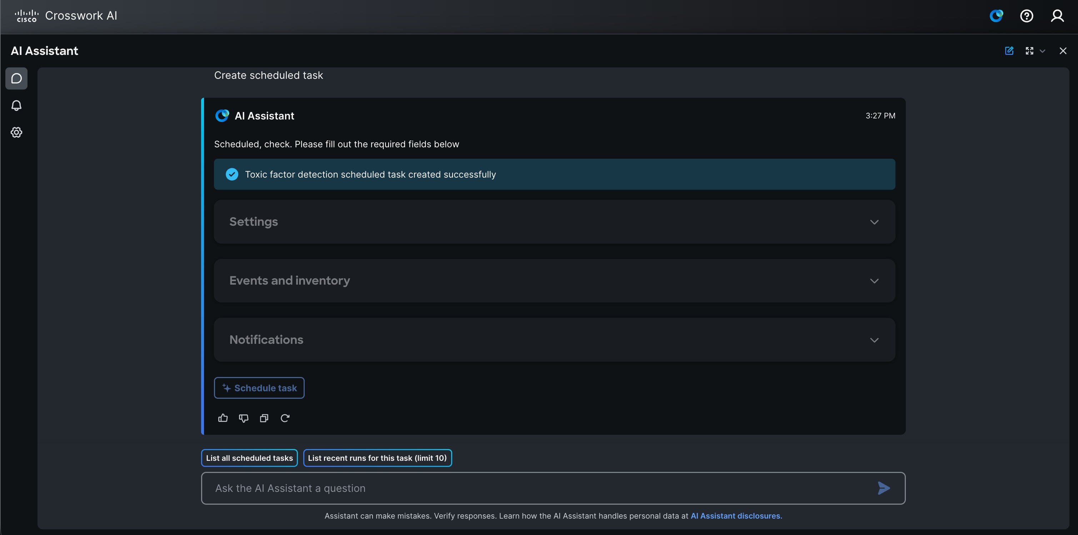Select List all scheduled tasks suggestion
Screen dimensions: 1078x535
point(249,458)
